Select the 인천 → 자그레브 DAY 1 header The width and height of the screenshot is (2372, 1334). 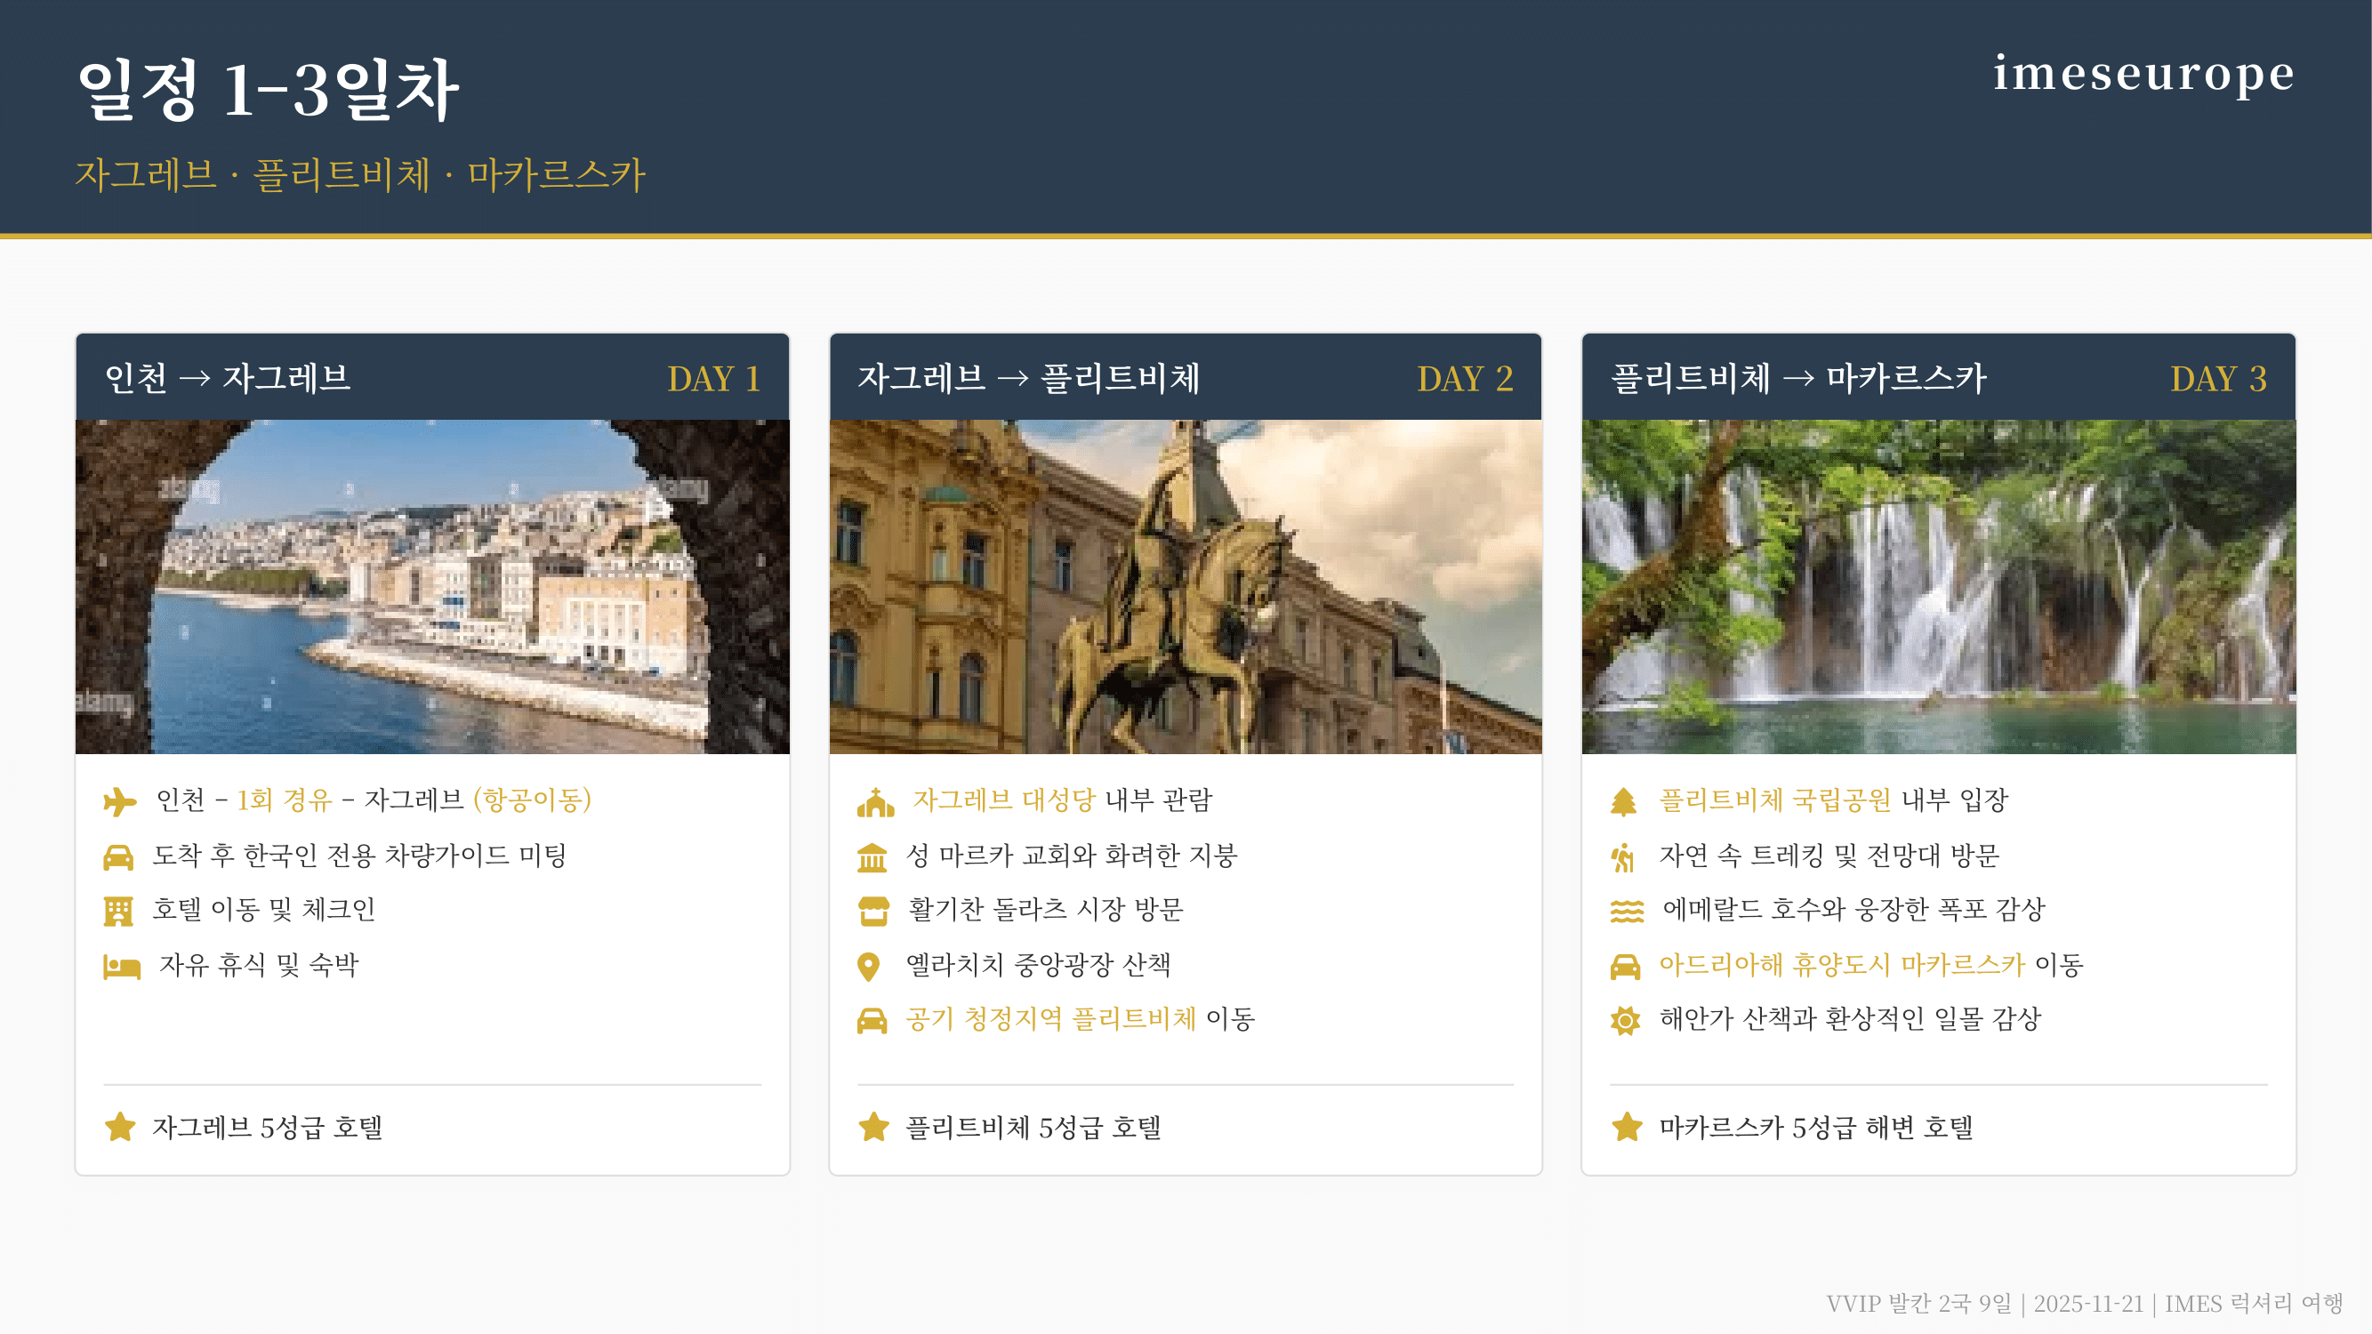pyautogui.click(x=432, y=378)
